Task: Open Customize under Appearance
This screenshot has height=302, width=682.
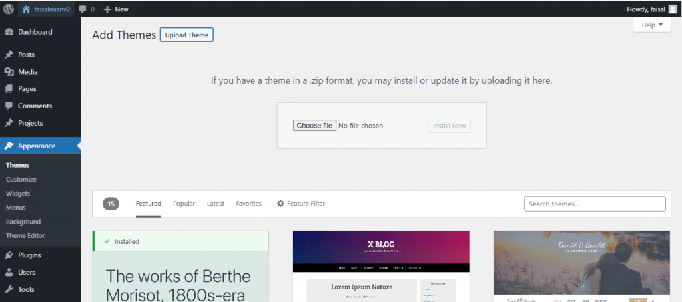Action: (x=21, y=179)
